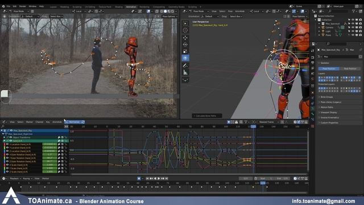Select the Breakdowner tool in right viewport
Image resolution: width=364 pixels, height=205 pixels.
pos(185,80)
